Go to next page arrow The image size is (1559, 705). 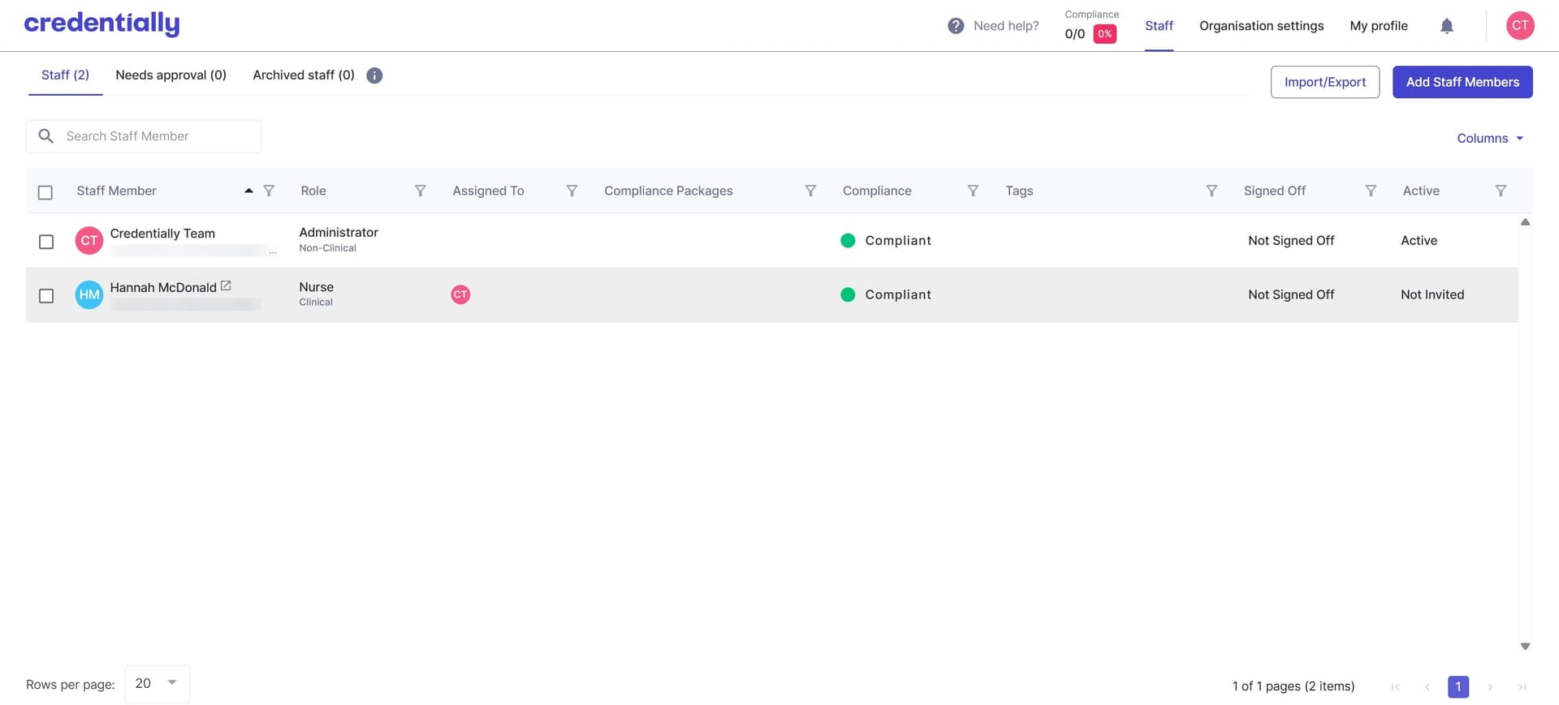(x=1490, y=687)
